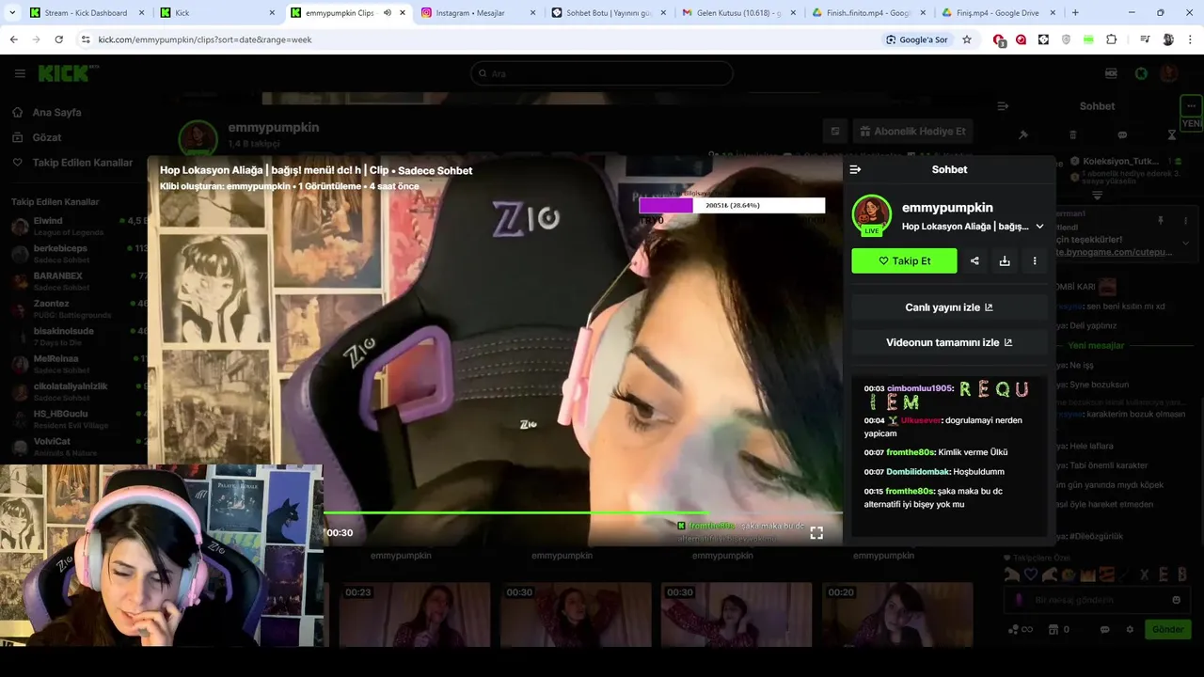This screenshot has height=677, width=1204.
Task: Click Abonelik Hediye Et button
Action: coord(911,132)
